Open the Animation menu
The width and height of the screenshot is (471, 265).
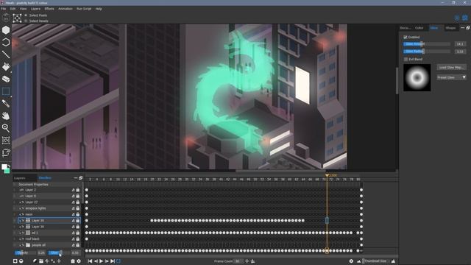65,9
